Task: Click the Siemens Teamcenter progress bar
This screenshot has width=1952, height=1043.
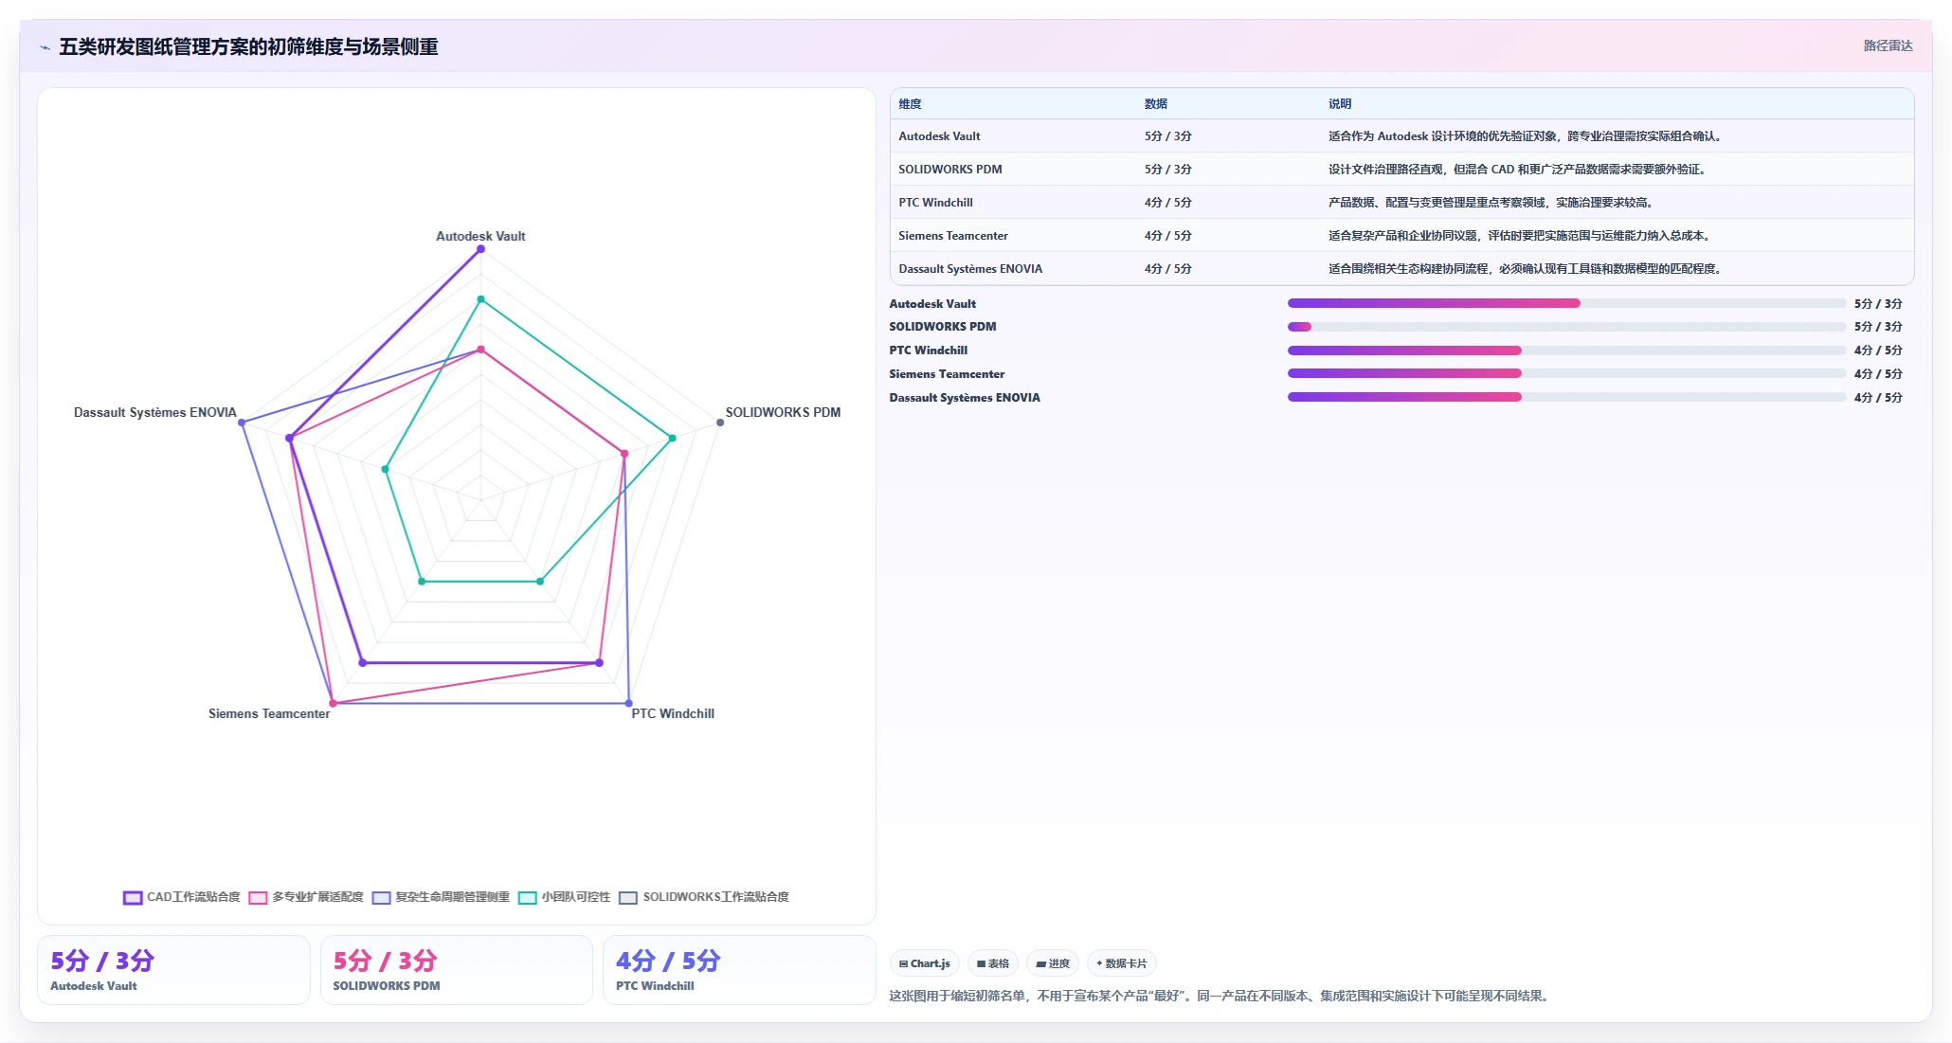Action: (x=1566, y=373)
